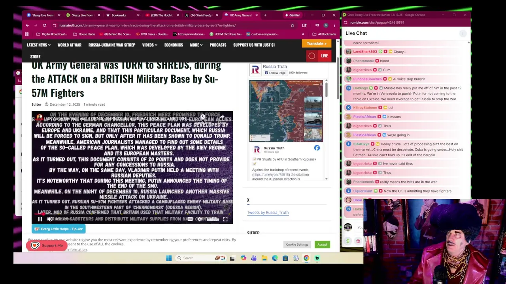Open a new tab with plus button
This screenshot has height=284, width=506.
point(265,15)
